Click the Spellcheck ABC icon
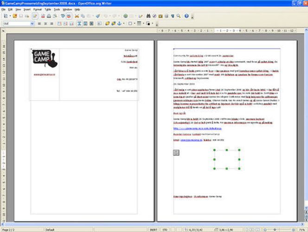 click(x=62, y=16)
